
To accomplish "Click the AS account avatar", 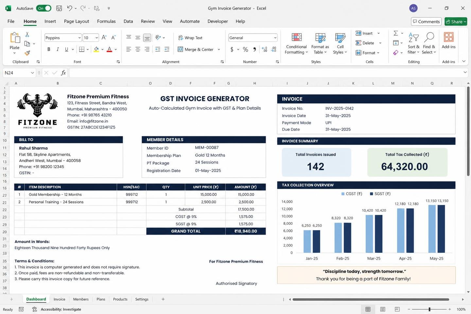I will tap(413, 8).
